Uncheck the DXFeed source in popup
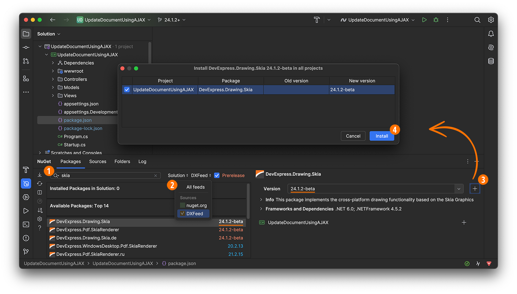Image resolution: width=517 pixels, height=294 pixels. point(183,214)
